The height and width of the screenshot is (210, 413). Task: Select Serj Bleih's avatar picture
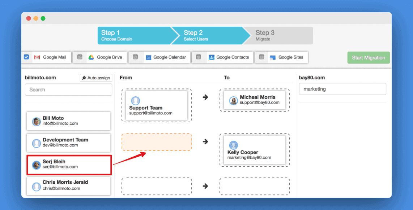click(36, 165)
